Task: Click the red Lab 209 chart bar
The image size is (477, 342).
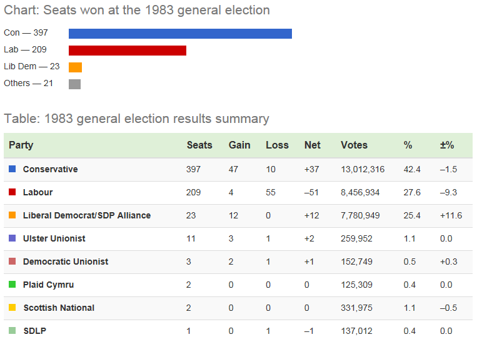Action: (x=128, y=51)
